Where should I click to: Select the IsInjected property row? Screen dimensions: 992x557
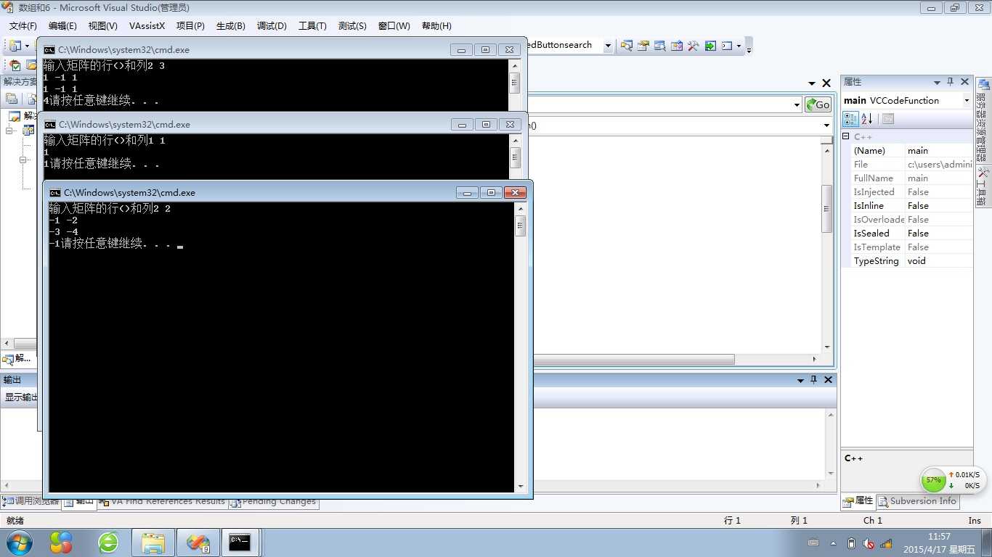click(x=912, y=192)
